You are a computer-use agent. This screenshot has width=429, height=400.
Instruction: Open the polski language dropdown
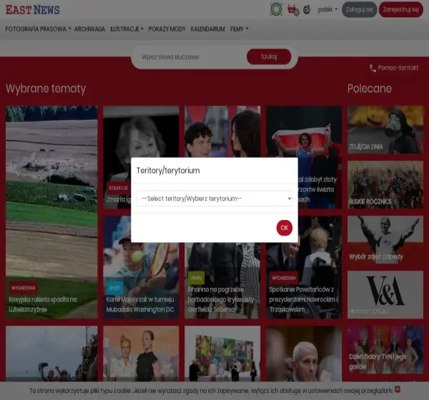(x=327, y=9)
